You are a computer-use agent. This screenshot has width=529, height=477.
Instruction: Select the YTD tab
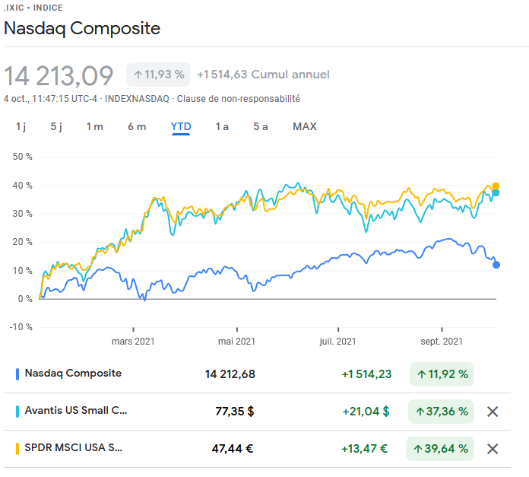click(181, 126)
